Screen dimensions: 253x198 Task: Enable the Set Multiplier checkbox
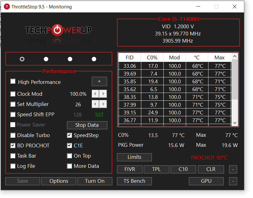[x=13, y=104]
